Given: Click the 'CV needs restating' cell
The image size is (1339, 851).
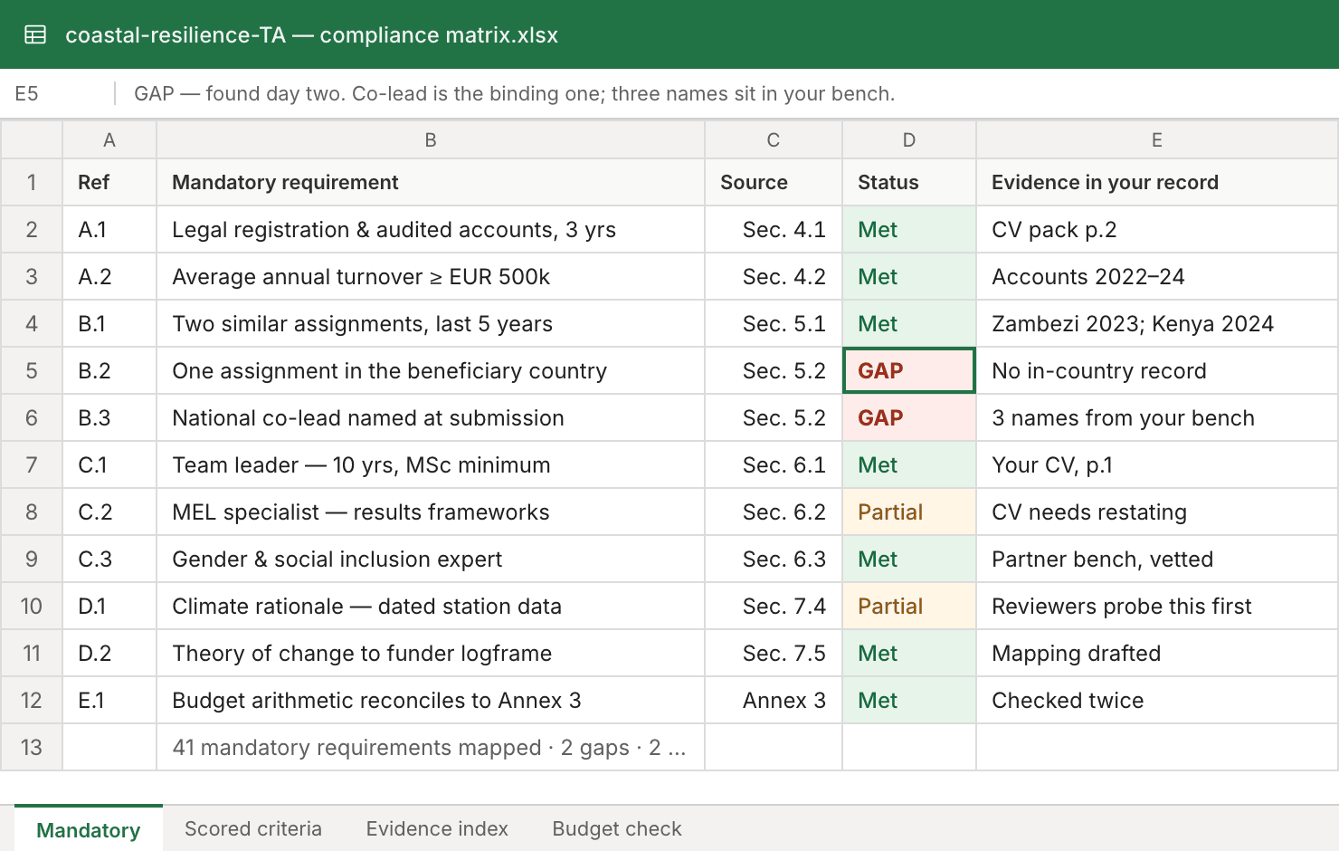Looking at the screenshot, I should 1157,512.
